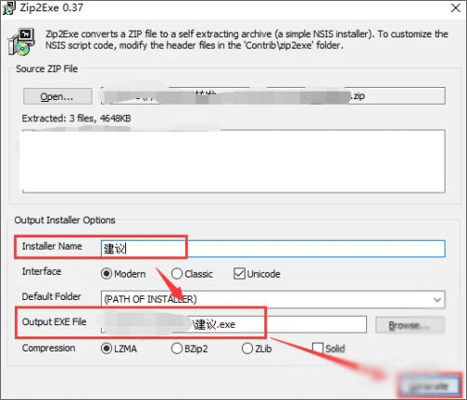
Task: Click the PATH OF INSTALLER combo box
Action: click(273, 300)
